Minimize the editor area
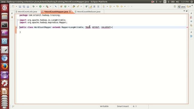Screen dimensions: 194x109 coord(184,11)
